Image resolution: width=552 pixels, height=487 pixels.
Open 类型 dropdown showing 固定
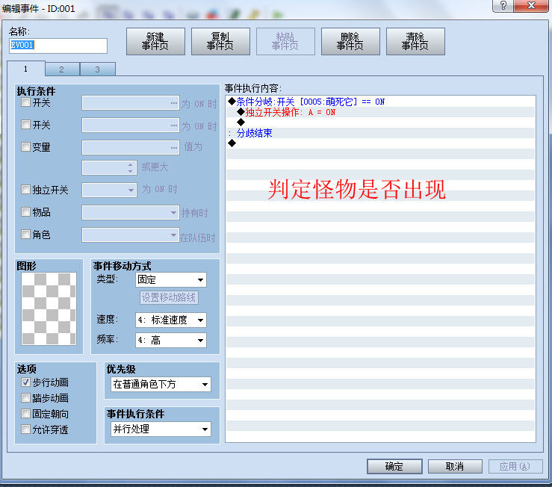tap(171, 280)
